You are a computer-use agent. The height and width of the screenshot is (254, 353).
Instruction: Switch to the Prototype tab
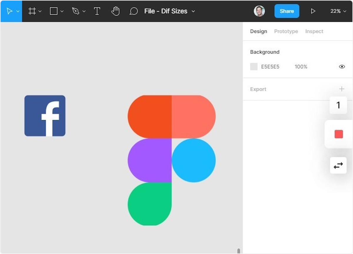[x=286, y=31]
